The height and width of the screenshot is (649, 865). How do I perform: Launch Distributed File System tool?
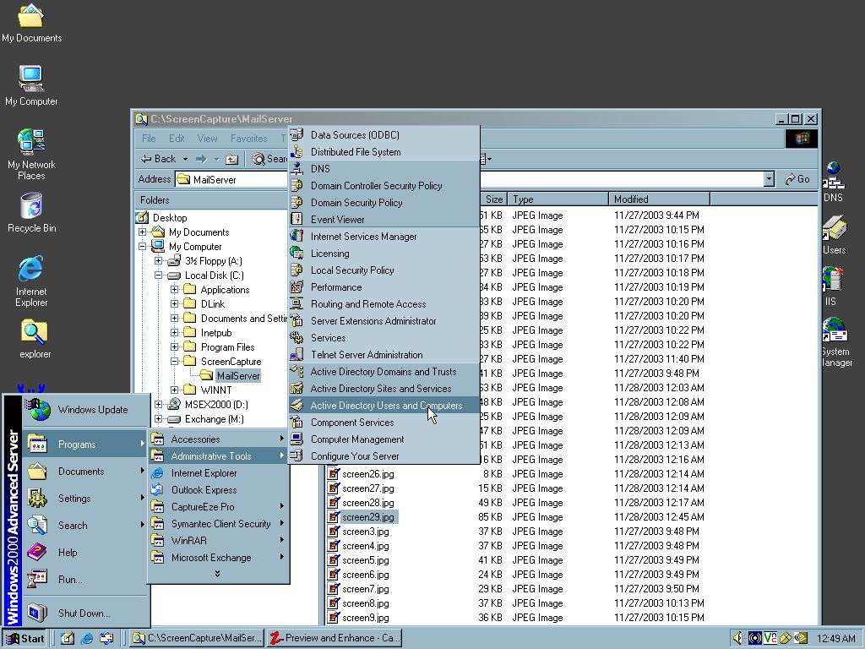[384, 152]
